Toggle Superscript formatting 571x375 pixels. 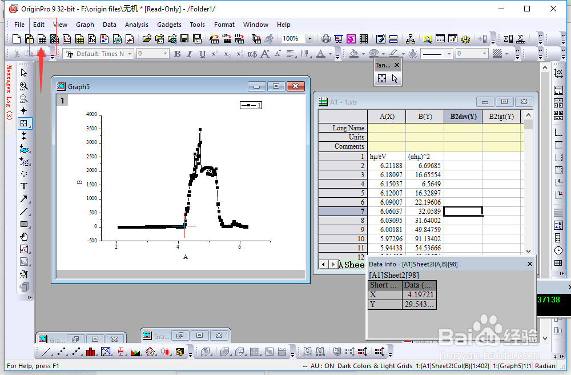(215, 54)
